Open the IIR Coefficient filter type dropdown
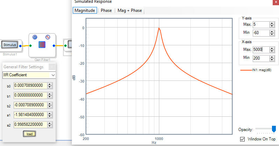This screenshot has width=279, height=146. coord(53,75)
